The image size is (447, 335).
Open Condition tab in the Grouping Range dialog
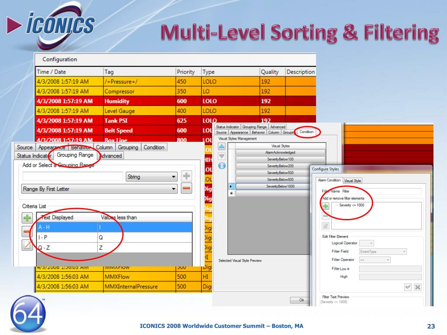pos(154,147)
